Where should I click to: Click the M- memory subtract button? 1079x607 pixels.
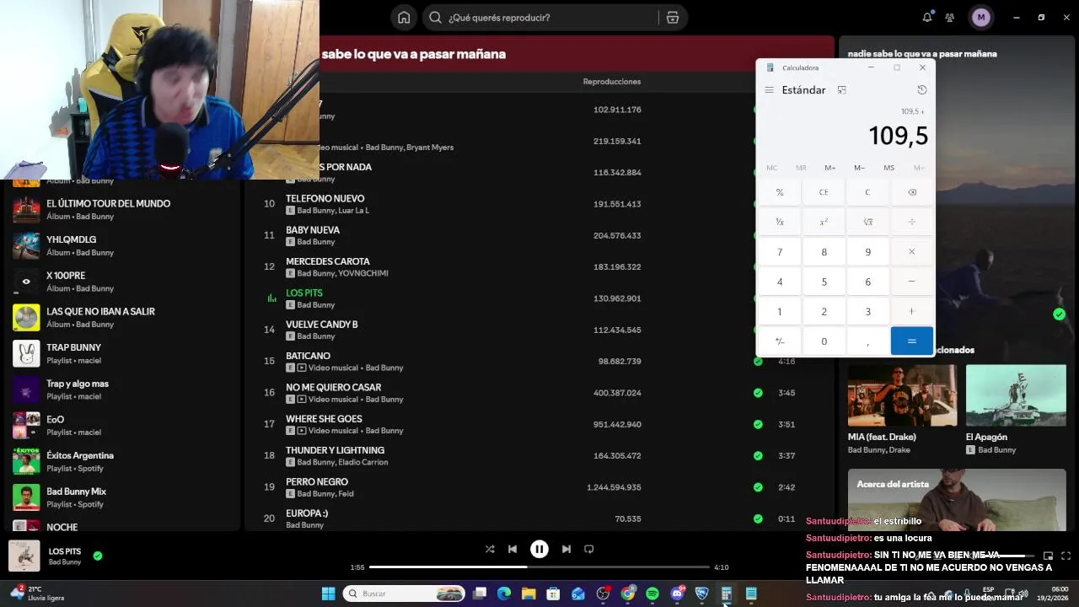pos(859,168)
